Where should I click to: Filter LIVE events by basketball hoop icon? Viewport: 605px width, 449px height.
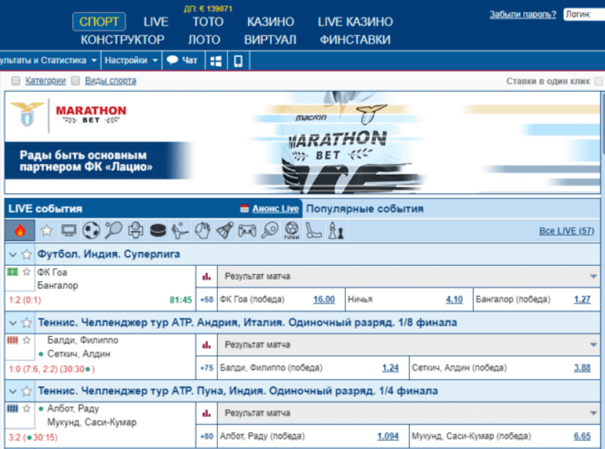click(x=135, y=231)
